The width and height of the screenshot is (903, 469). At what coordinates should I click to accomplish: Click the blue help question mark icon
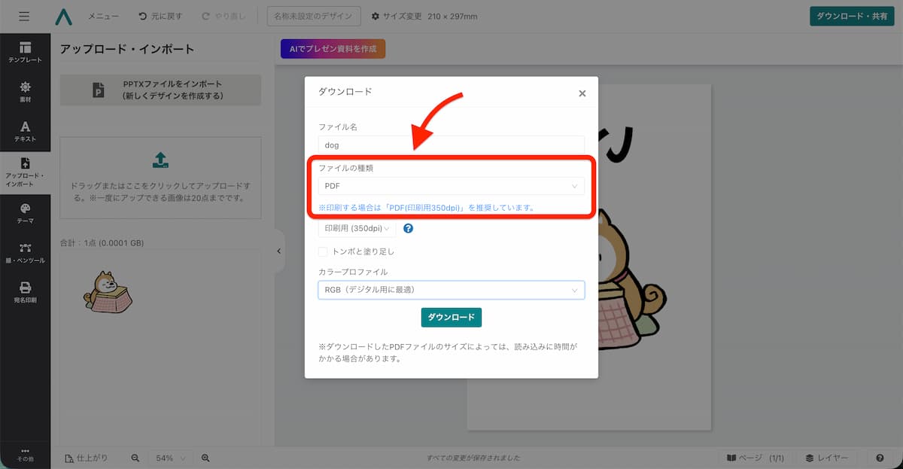[x=409, y=228]
